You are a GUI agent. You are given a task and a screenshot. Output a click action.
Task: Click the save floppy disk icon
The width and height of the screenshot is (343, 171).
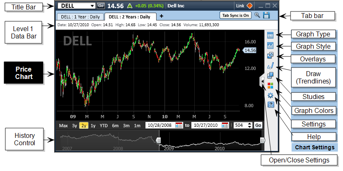(x=266, y=16)
